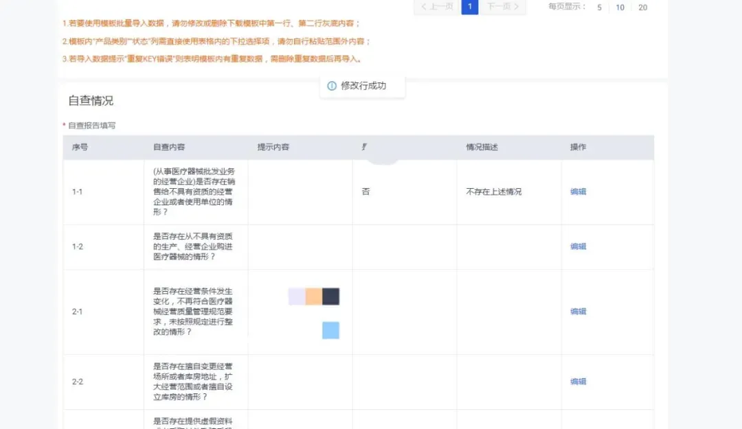Image resolution: width=742 pixels, height=429 pixels.
Task: Click the 否 value in row 1-1
Action: (x=366, y=192)
